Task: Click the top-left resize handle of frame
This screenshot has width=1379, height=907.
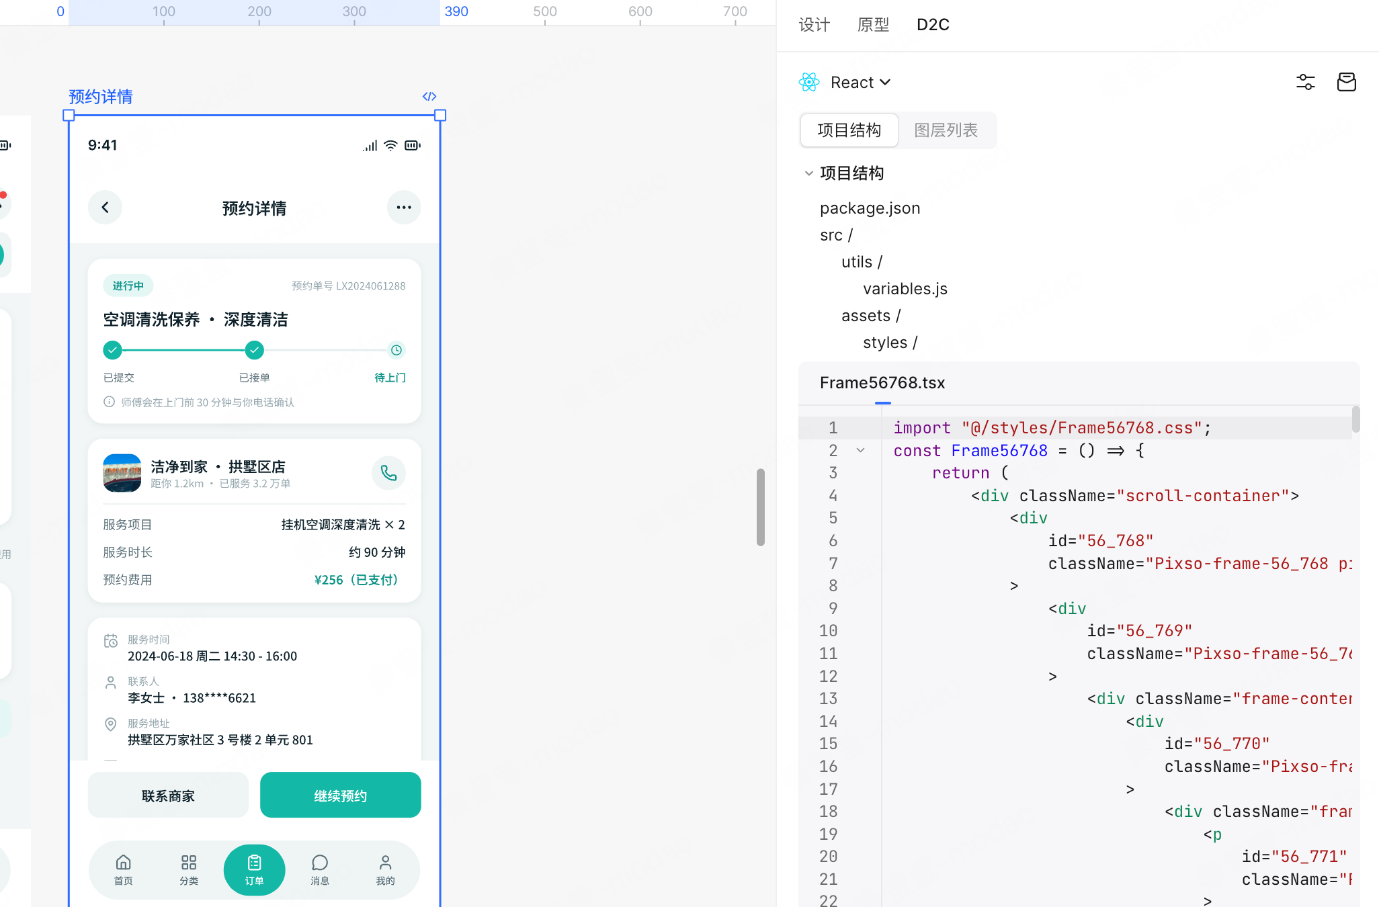Action: [x=69, y=115]
